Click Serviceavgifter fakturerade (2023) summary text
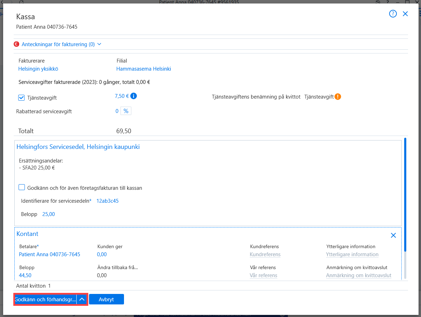 click(x=84, y=82)
